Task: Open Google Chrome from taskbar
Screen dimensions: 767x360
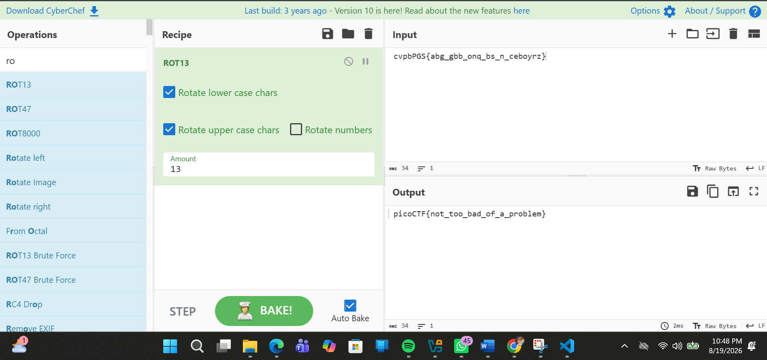Action: pos(514,346)
